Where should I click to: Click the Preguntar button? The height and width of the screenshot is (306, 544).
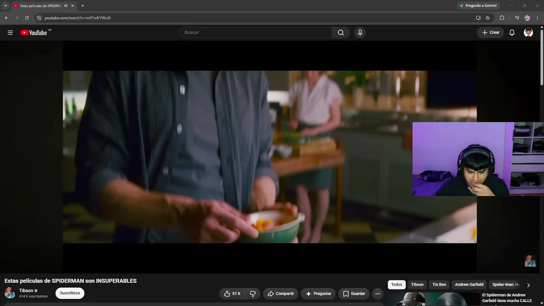click(x=318, y=294)
